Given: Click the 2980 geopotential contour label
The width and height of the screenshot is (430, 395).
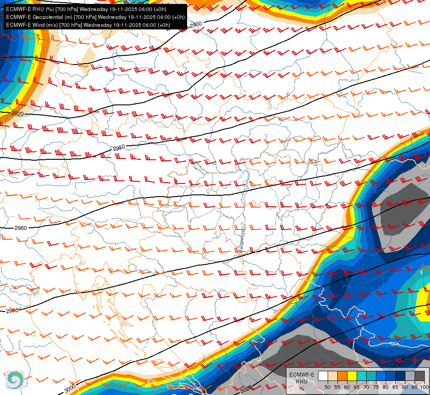Looking at the screenshot, I should (x=12, y=311).
